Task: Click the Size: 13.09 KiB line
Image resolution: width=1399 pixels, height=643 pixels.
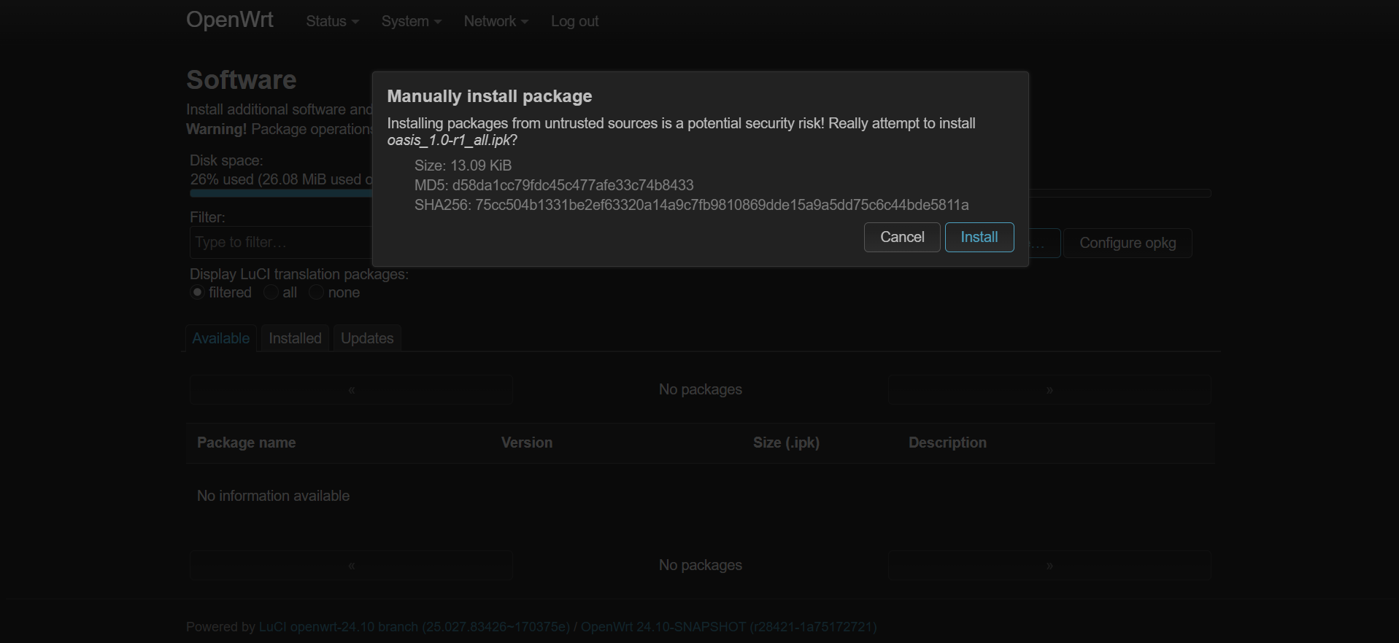Action: [x=463, y=165]
